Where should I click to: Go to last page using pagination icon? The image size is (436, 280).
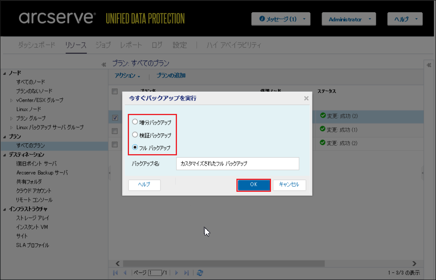coord(187,273)
